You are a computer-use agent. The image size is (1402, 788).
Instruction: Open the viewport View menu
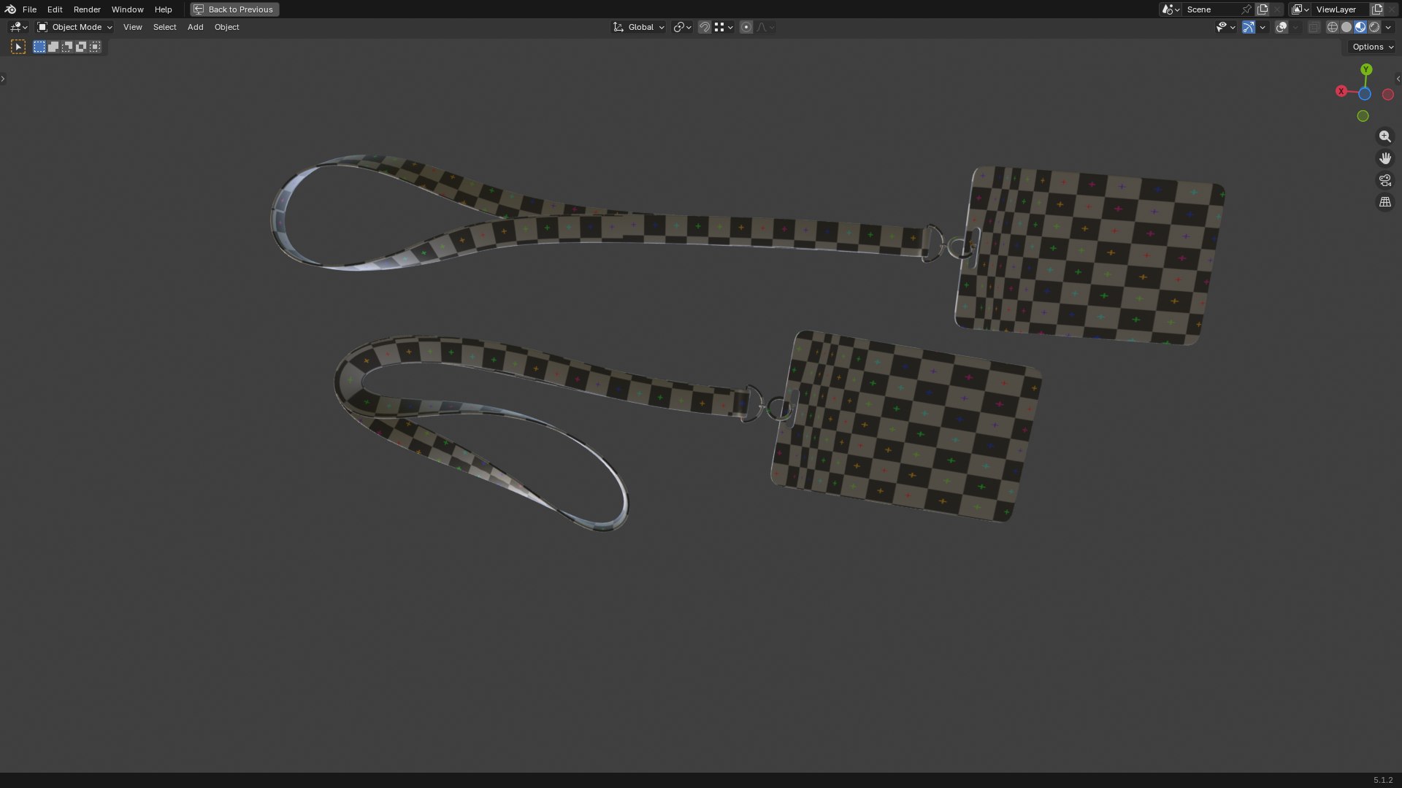click(x=132, y=27)
